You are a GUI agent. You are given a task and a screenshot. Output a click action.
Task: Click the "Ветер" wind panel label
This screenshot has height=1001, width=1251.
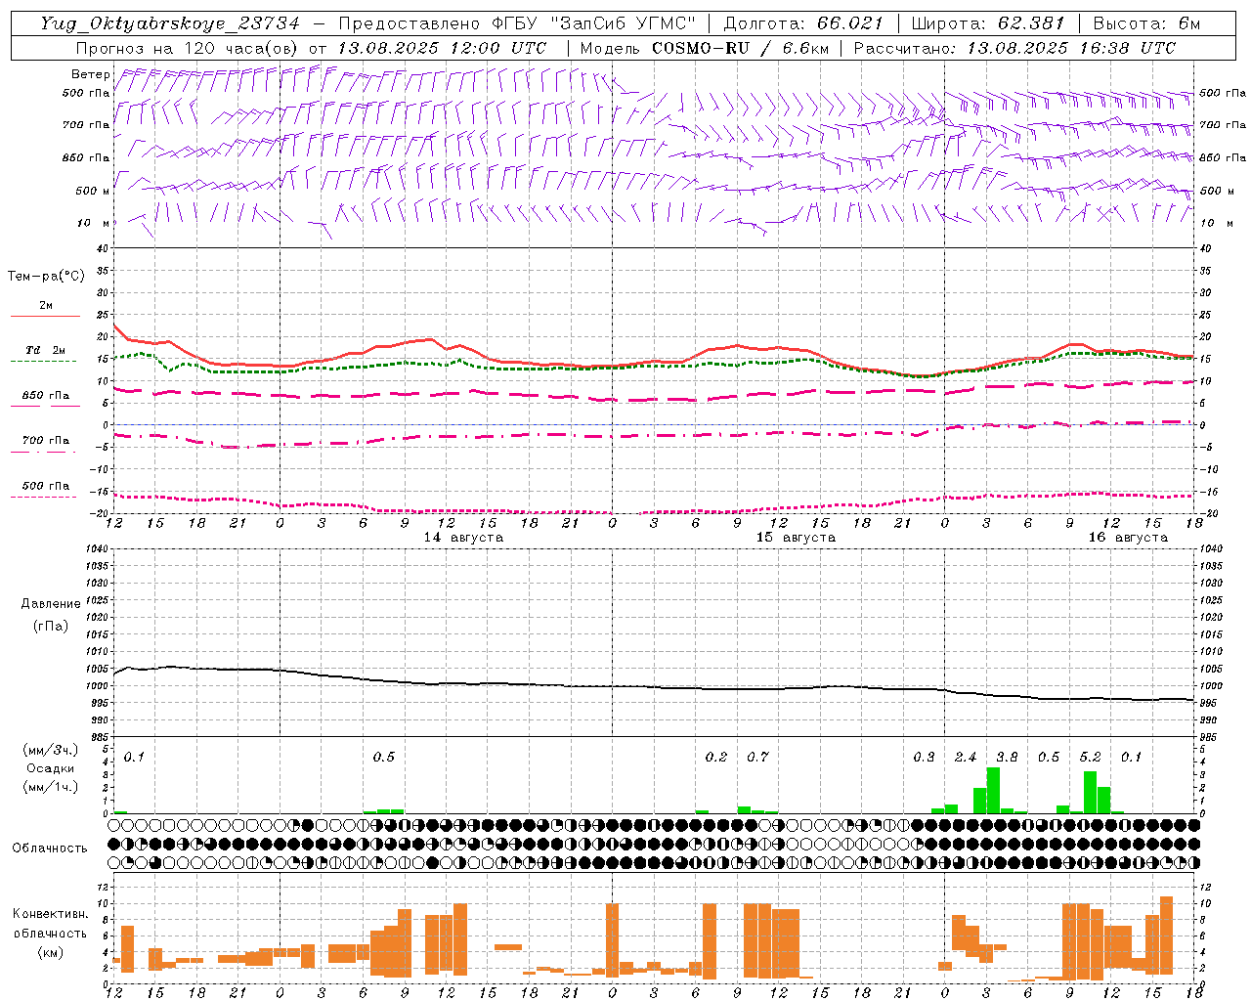pyautogui.click(x=90, y=74)
